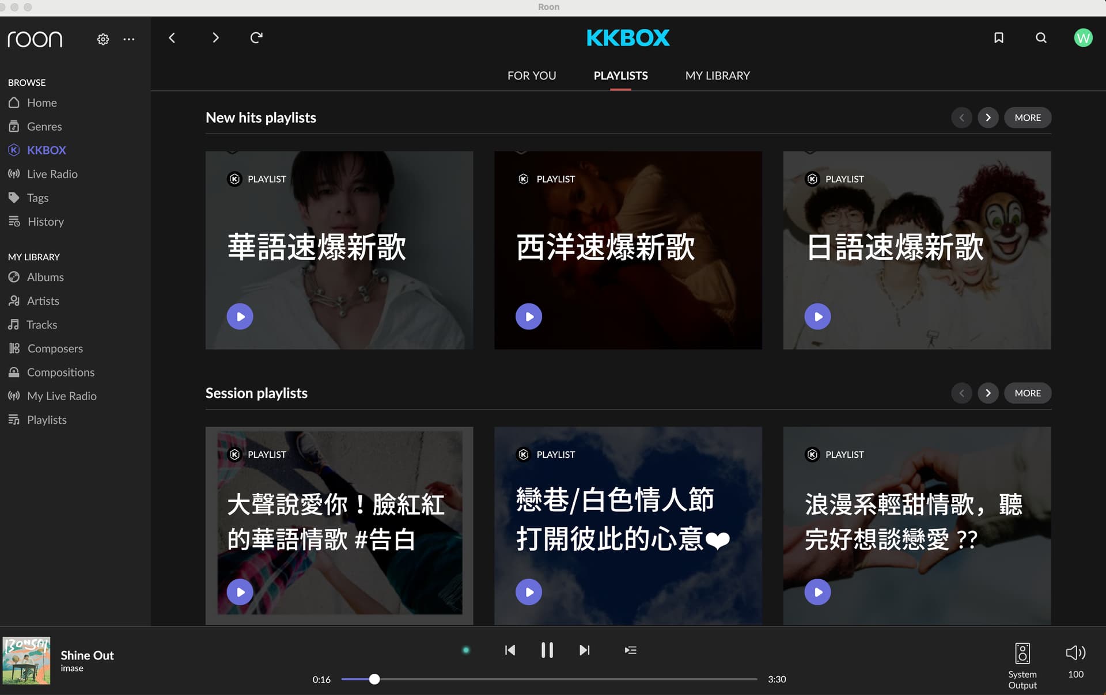Skip to the next track
The width and height of the screenshot is (1106, 695).
coord(584,650)
